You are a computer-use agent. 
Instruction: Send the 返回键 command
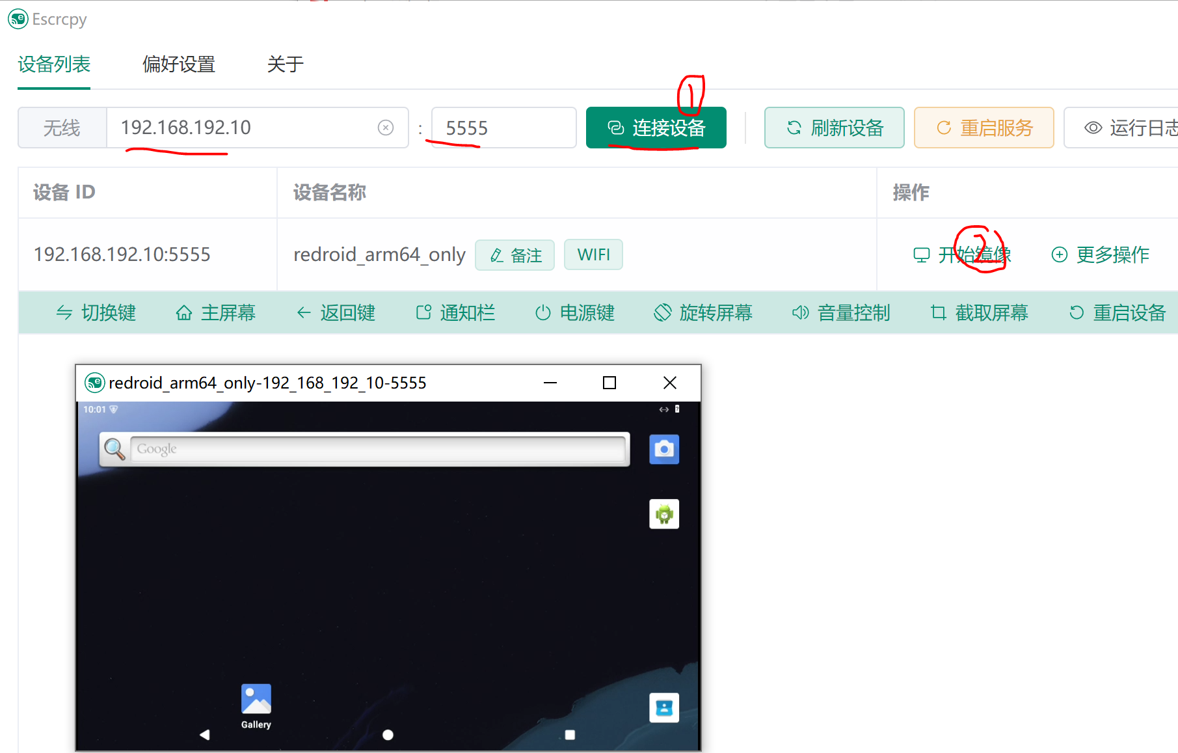click(335, 312)
